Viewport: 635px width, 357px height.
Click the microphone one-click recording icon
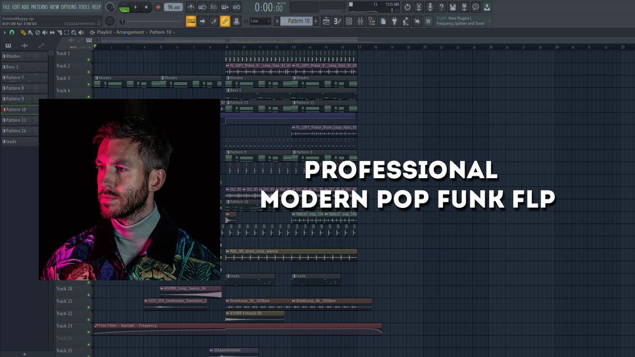click(430, 7)
